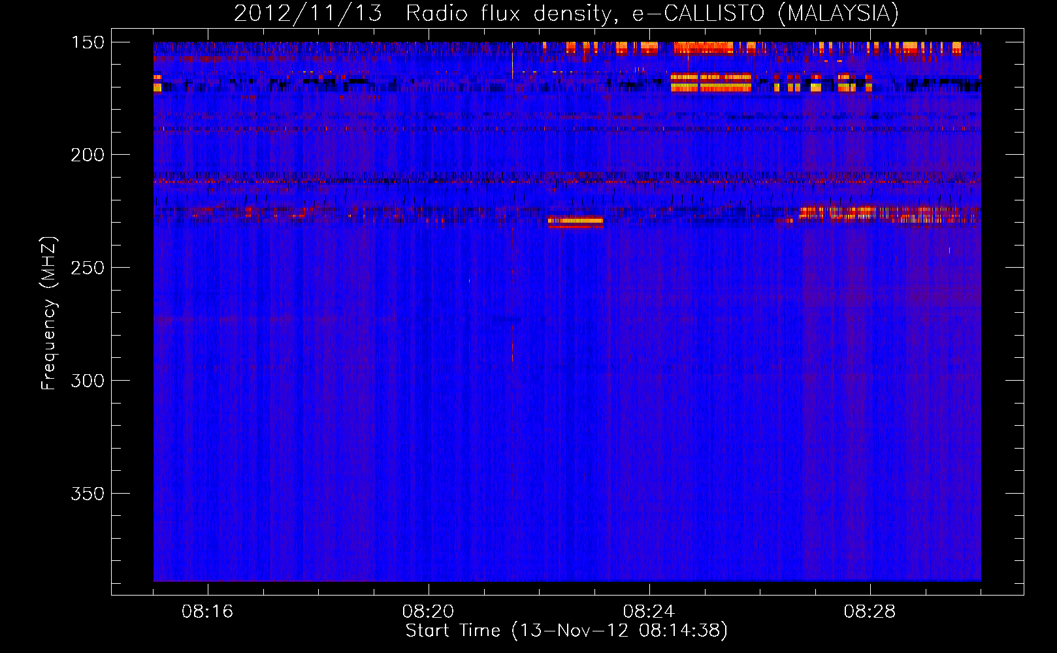
Task: Click the 08:16 time tick label
Action: pos(208,612)
